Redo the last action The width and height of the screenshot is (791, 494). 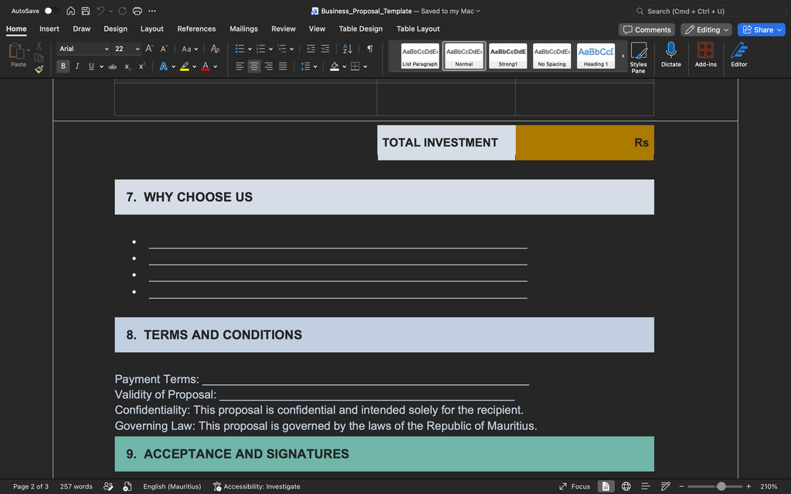pos(122,11)
